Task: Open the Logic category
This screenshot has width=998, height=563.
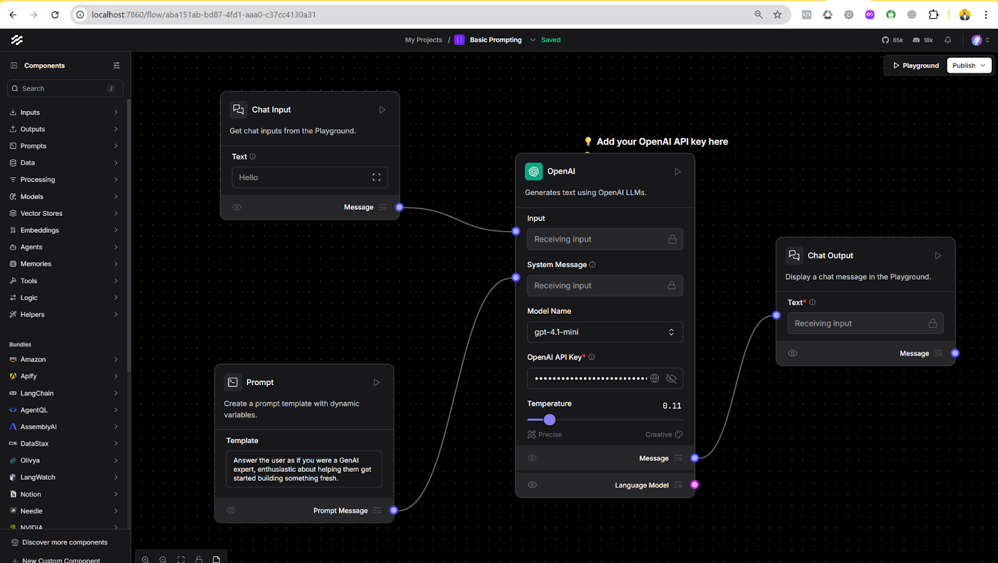Action: tap(65, 298)
